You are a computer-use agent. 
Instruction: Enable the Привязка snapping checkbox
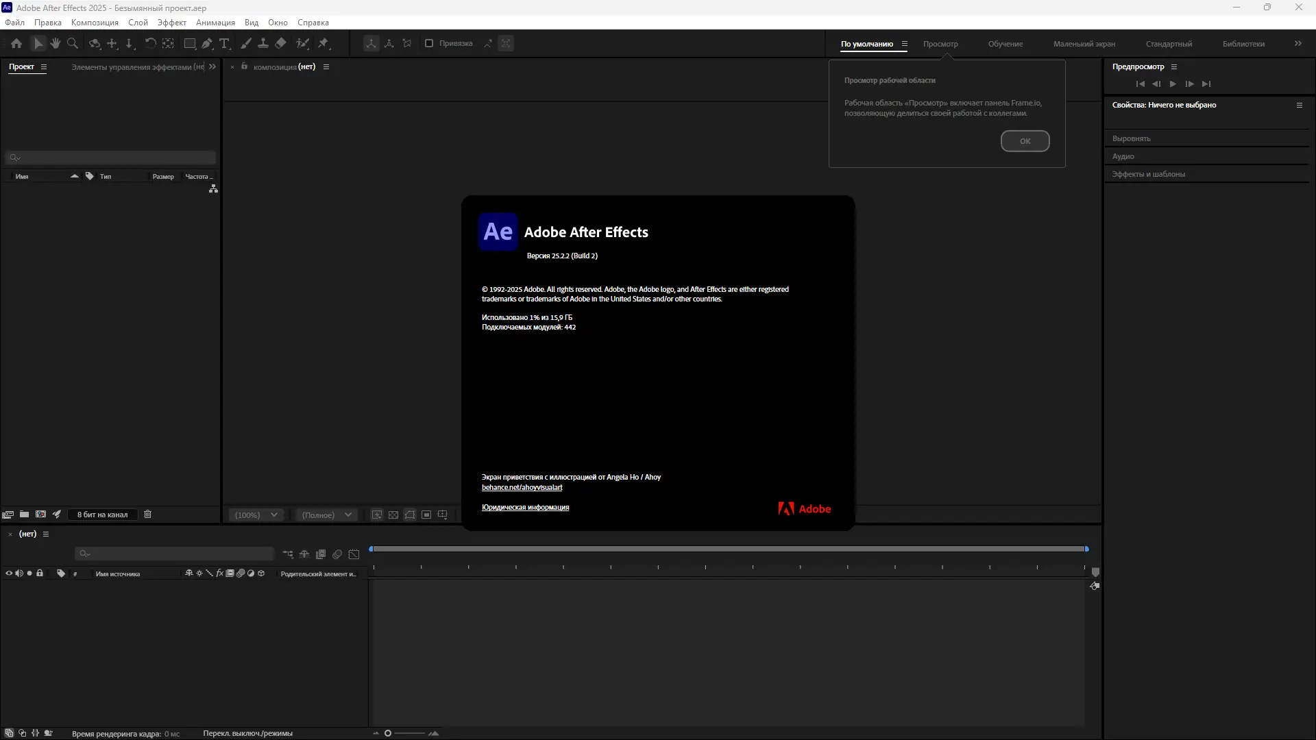tap(429, 43)
